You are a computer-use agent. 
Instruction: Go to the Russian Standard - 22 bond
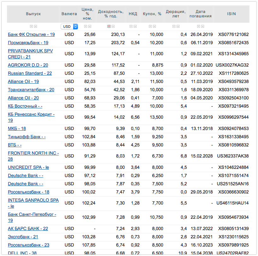(x=30, y=74)
